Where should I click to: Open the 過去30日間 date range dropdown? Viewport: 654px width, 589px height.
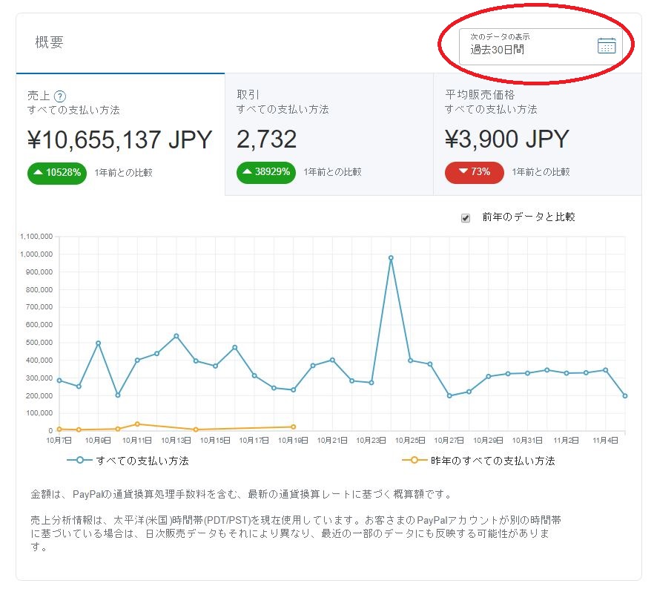tap(541, 46)
